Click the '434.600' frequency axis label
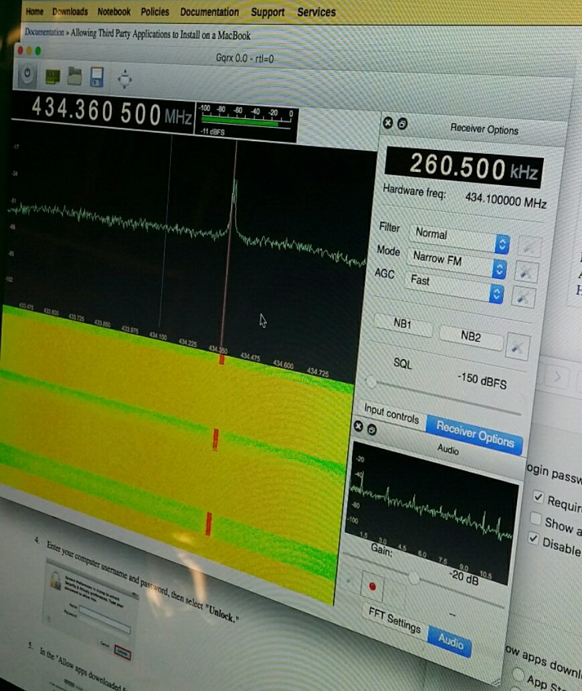The image size is (582, 691). (283, 365)
